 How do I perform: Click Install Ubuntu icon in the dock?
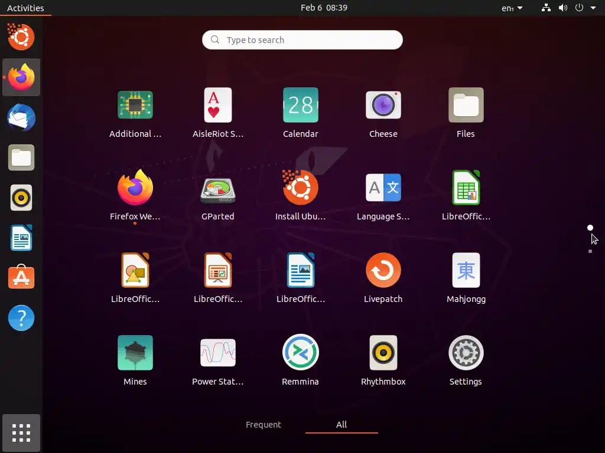click(x=21, y=37)
